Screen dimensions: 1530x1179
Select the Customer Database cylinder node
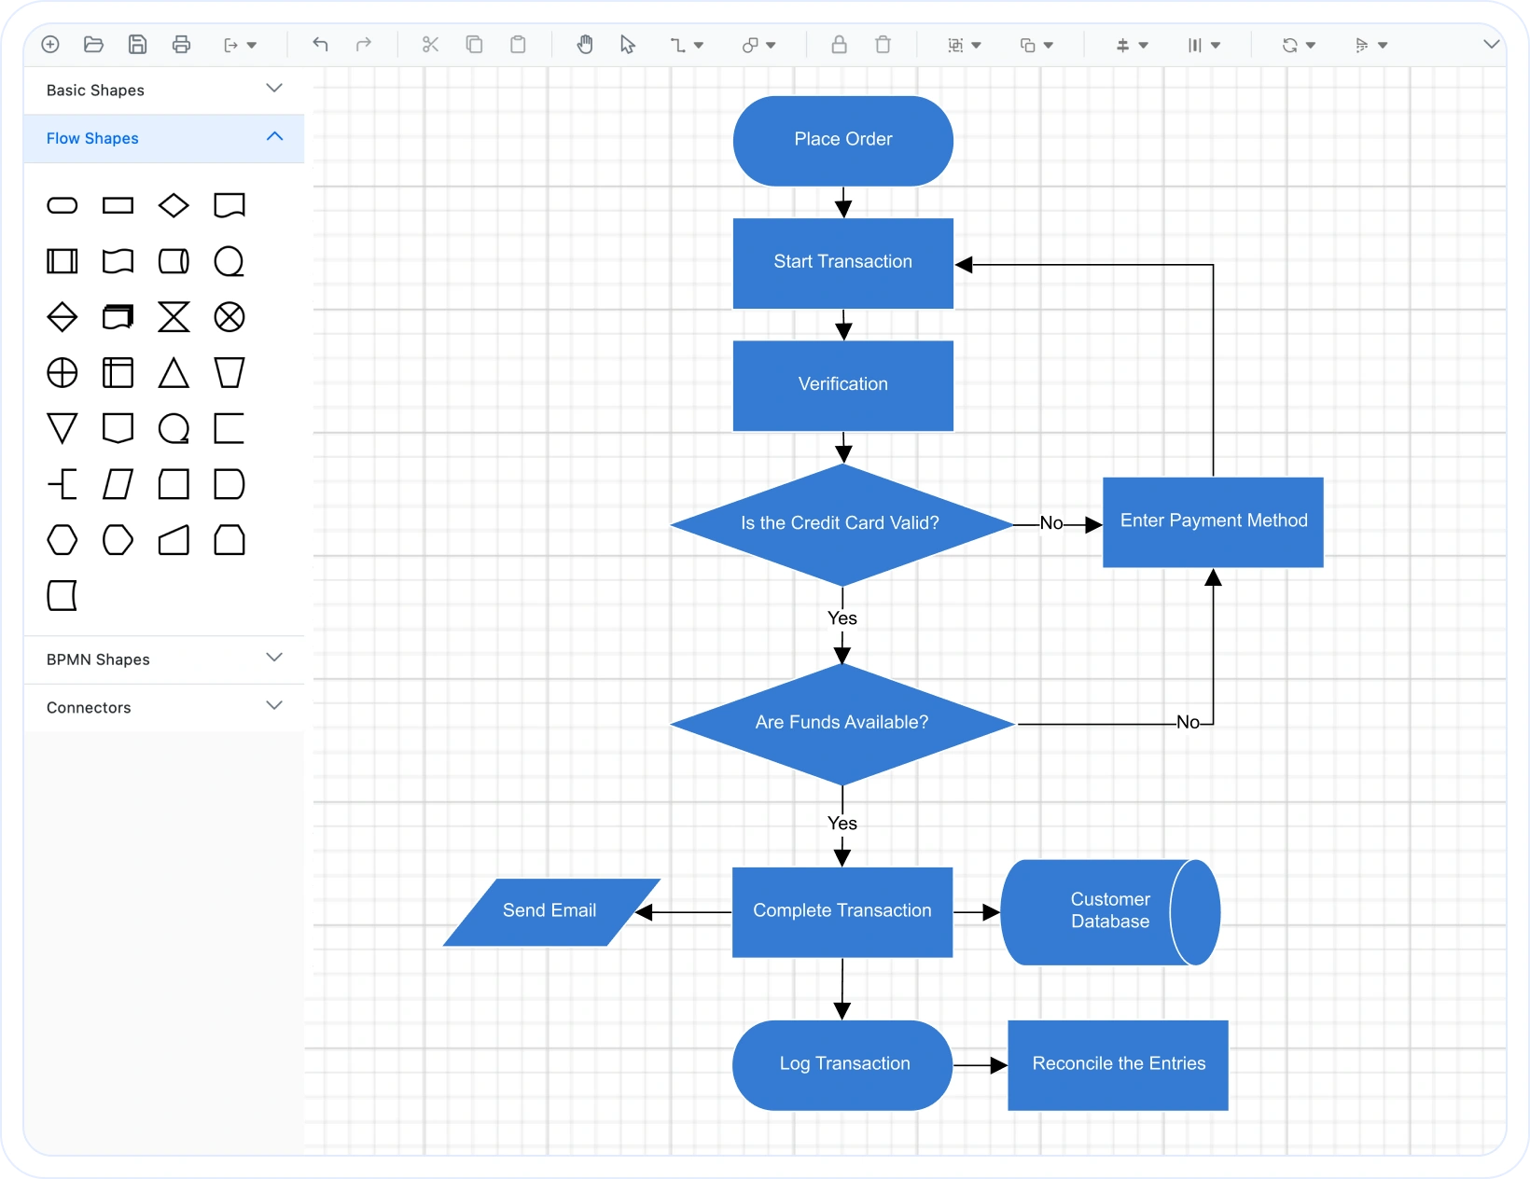click(1110, 912)
